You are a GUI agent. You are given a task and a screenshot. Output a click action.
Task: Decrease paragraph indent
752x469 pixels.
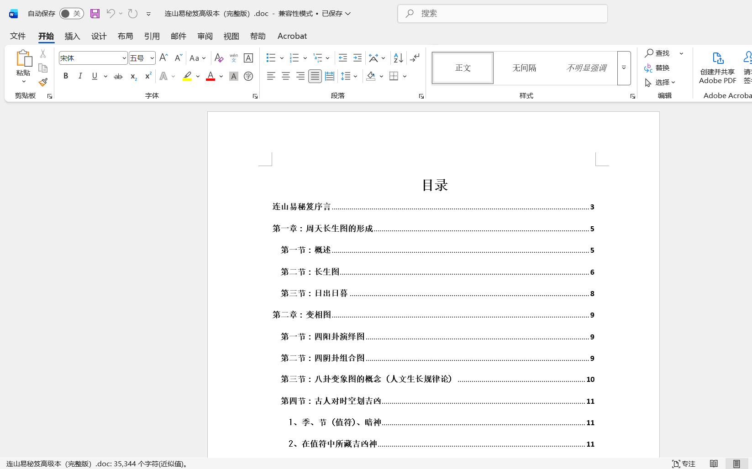point(343,58)
